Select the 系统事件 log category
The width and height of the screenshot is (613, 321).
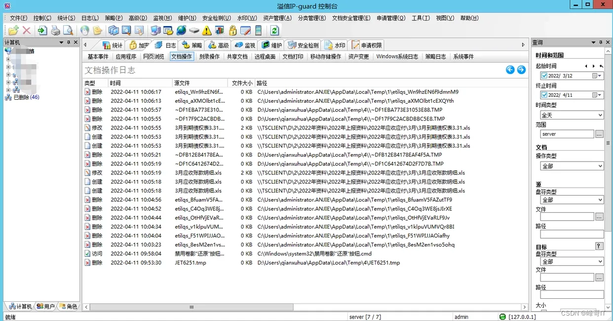click(463, 57)
